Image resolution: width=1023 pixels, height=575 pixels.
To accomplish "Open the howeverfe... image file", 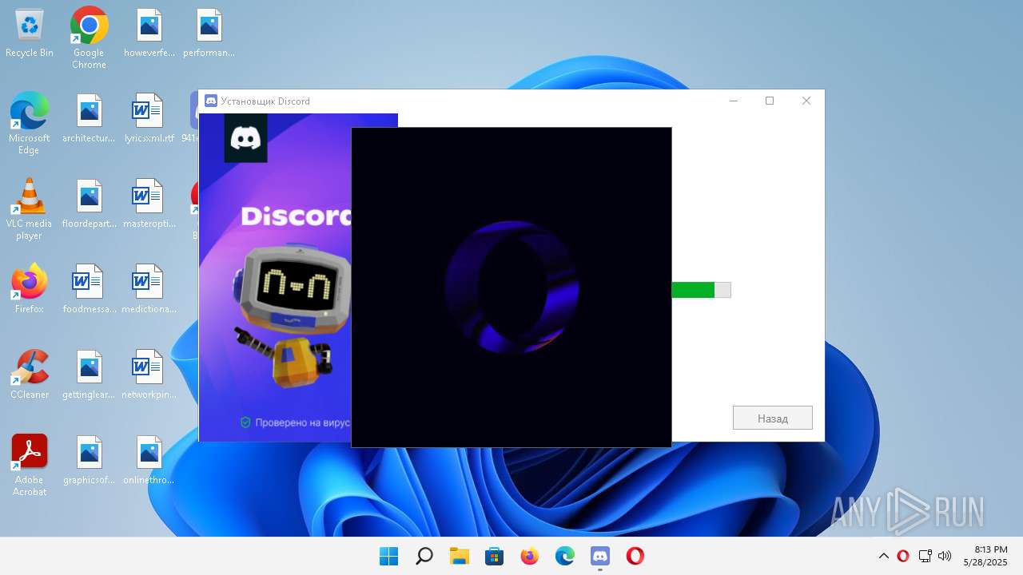I will coord(149,34).
